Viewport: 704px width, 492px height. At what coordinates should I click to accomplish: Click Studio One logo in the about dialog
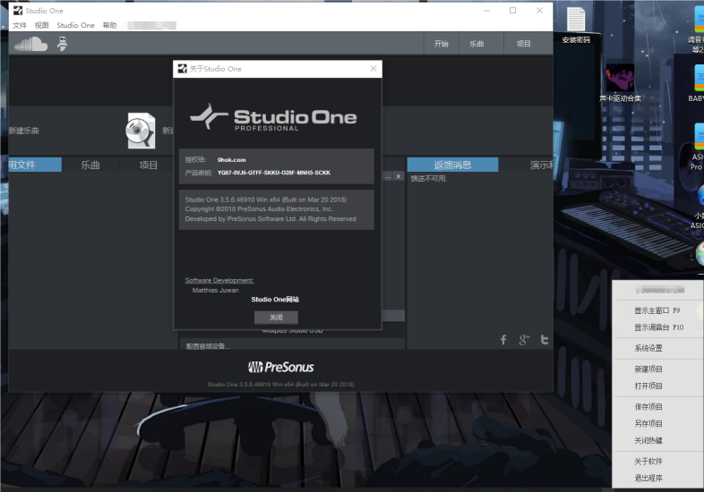click(273, 117)
